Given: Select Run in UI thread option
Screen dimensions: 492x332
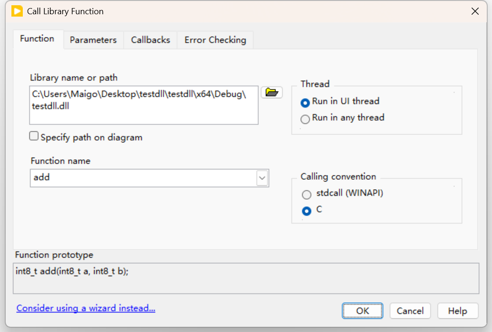Looking at the screenshot, I should pyautogui.click(x=305, y=101).
